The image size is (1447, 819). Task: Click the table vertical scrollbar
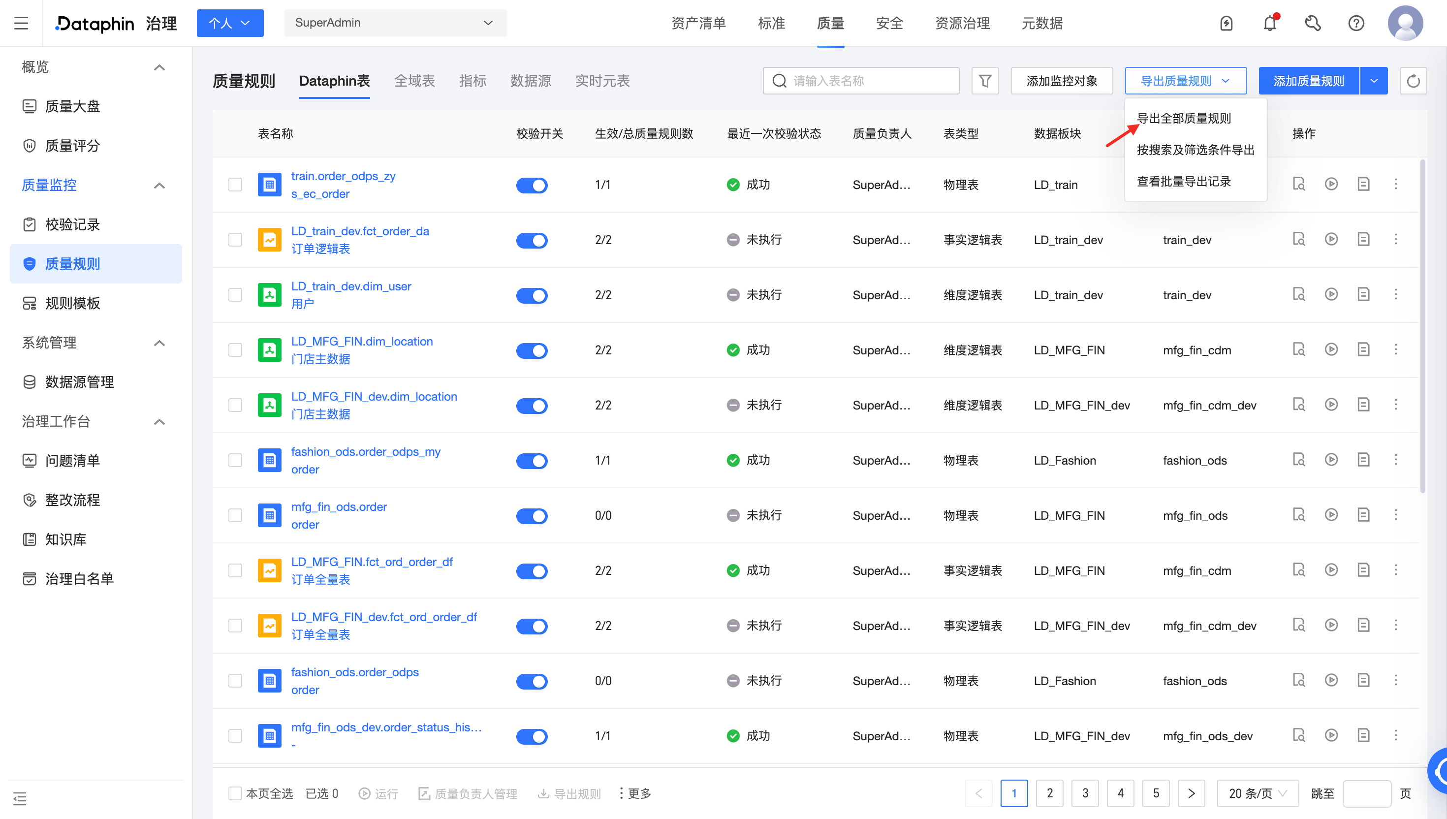(x=1422, y=326)
